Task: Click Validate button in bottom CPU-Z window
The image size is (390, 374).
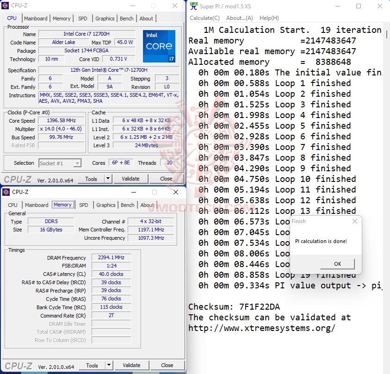Action: pos(131,365)
